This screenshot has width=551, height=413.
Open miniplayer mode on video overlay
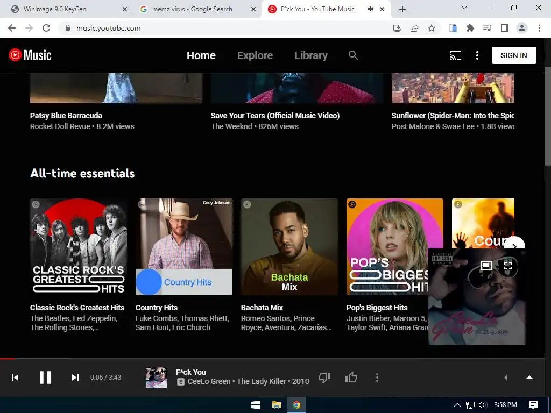(x=486, y=266)
